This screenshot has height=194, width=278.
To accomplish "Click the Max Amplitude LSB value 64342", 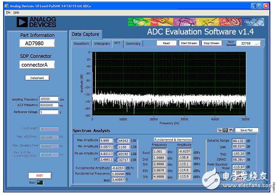I will point(124,141).
